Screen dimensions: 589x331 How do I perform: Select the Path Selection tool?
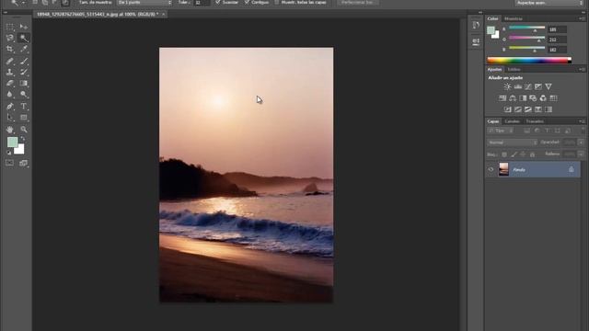pyautogui.click(x=10, y=118)
